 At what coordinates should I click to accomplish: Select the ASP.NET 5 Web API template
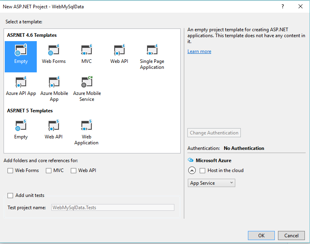click(x=54, y=127)
